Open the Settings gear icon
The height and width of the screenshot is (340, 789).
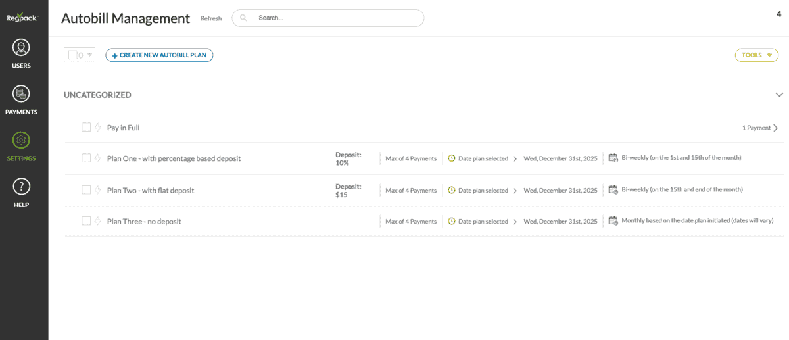(x=21, y=140)
